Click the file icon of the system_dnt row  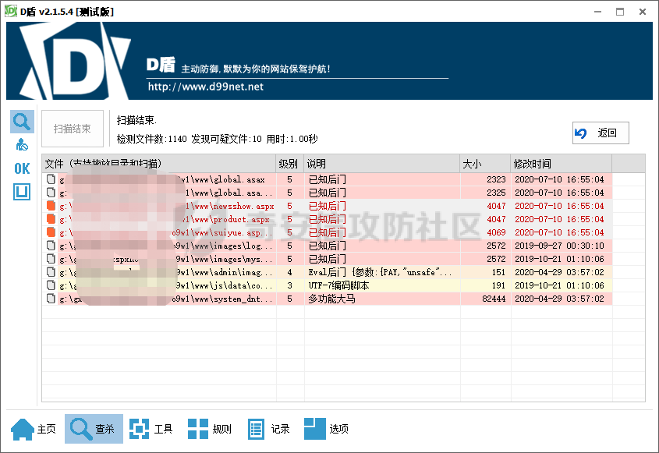[x=51, y=299]
